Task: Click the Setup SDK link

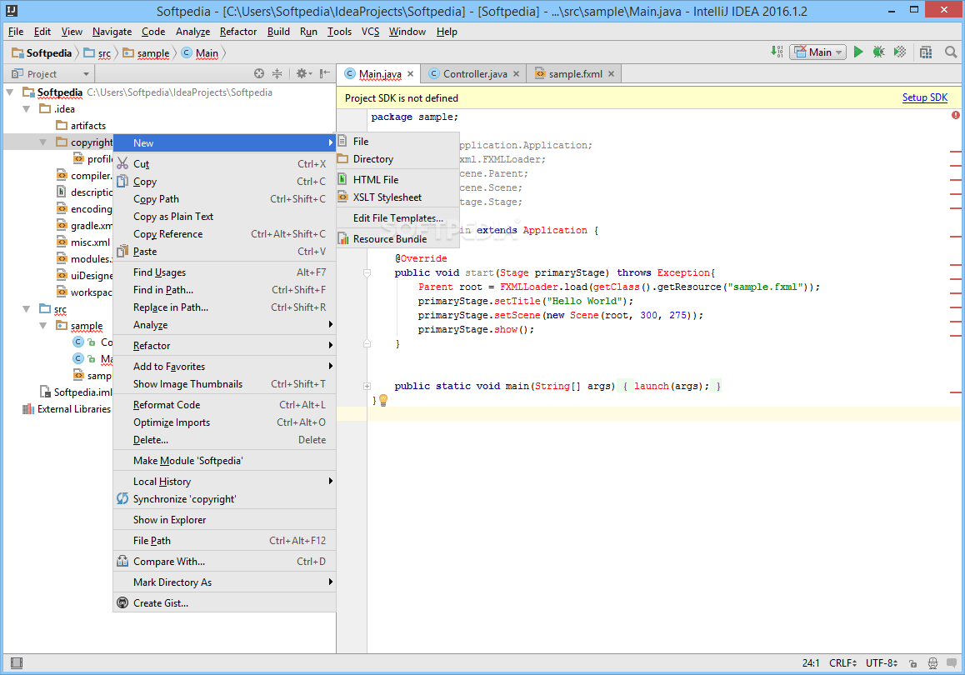Action: (x=924, y=97)
